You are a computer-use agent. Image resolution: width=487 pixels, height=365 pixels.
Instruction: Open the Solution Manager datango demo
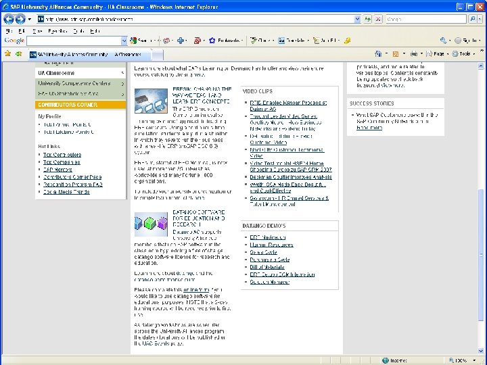270,282
